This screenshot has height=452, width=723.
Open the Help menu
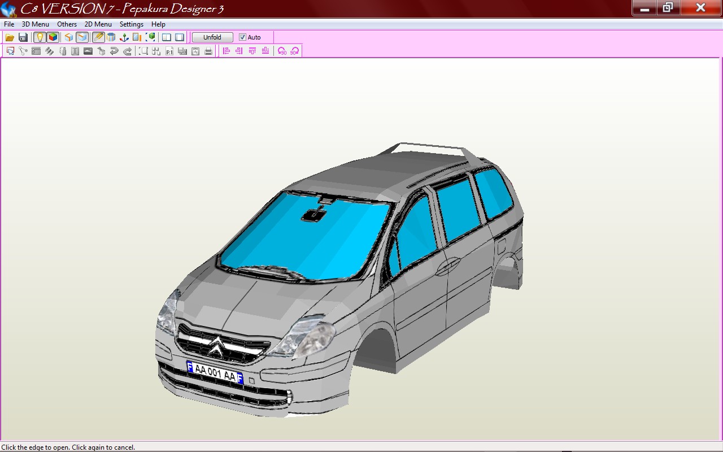pos(158,24)
